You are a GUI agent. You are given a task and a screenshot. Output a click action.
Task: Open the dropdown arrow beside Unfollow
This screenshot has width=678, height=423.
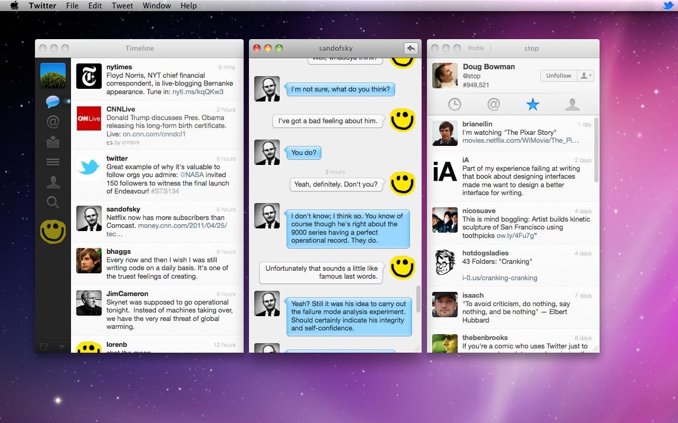585,76
